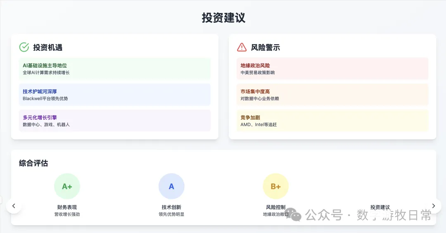Click the black square above 投资建议
This screenshot has height=233, width=446.
380,185
